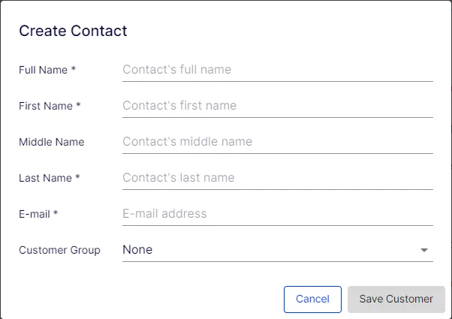Screen dimensions: 452x319
Task: Open the Customer Group dropdown showing None
Action: tap(278, 250)
